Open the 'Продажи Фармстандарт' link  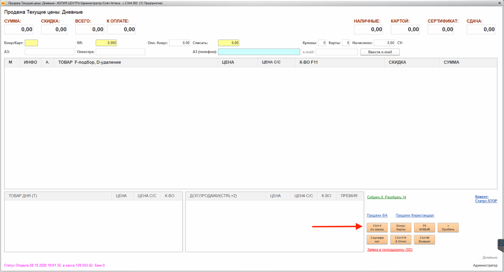(x=414, y=215)
